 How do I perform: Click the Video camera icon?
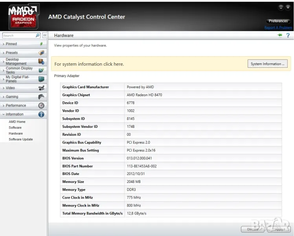(41, 88)
